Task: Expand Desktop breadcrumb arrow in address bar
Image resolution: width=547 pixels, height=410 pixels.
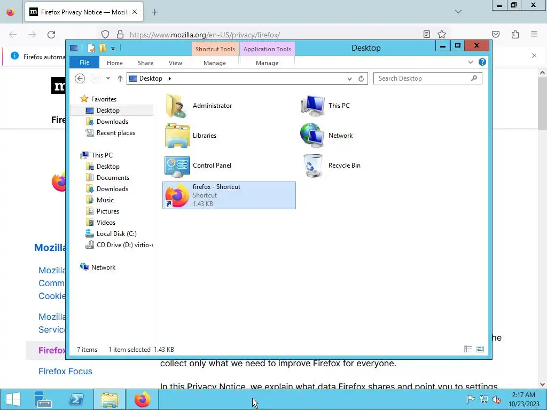Action: [169, 78]
